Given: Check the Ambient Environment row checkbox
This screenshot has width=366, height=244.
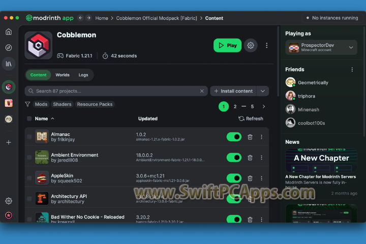Looking at the screenshot, I should point(29,158).
